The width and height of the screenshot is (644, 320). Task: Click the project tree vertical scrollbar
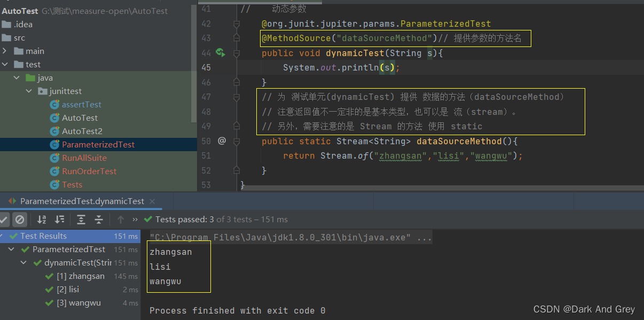coord(194,64)
